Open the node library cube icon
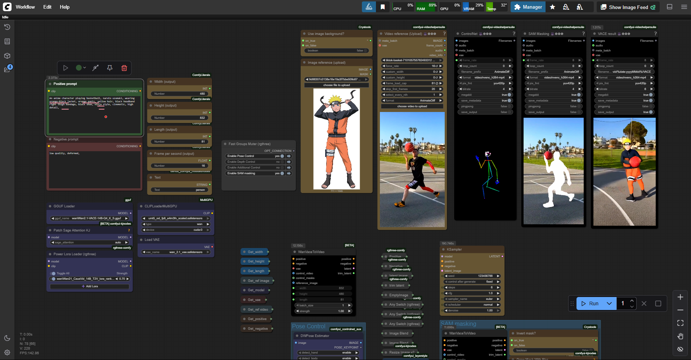The image size is (691, 360). tap(7, 56)
